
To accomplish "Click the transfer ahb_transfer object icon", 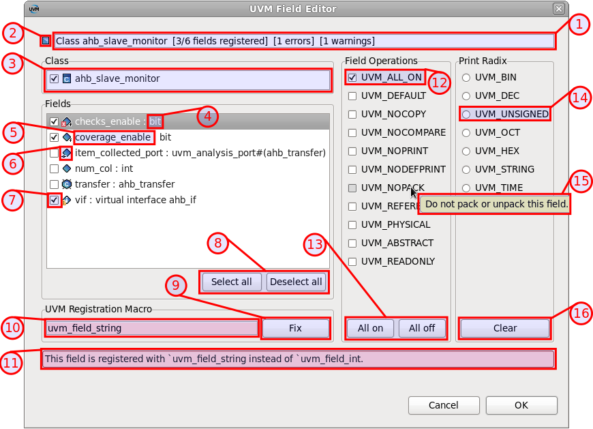I will [x=66, y=184].
